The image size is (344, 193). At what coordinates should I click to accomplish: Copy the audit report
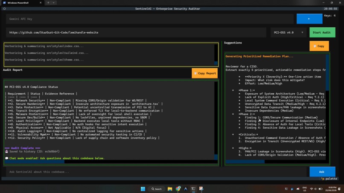(x=204, y=73)
